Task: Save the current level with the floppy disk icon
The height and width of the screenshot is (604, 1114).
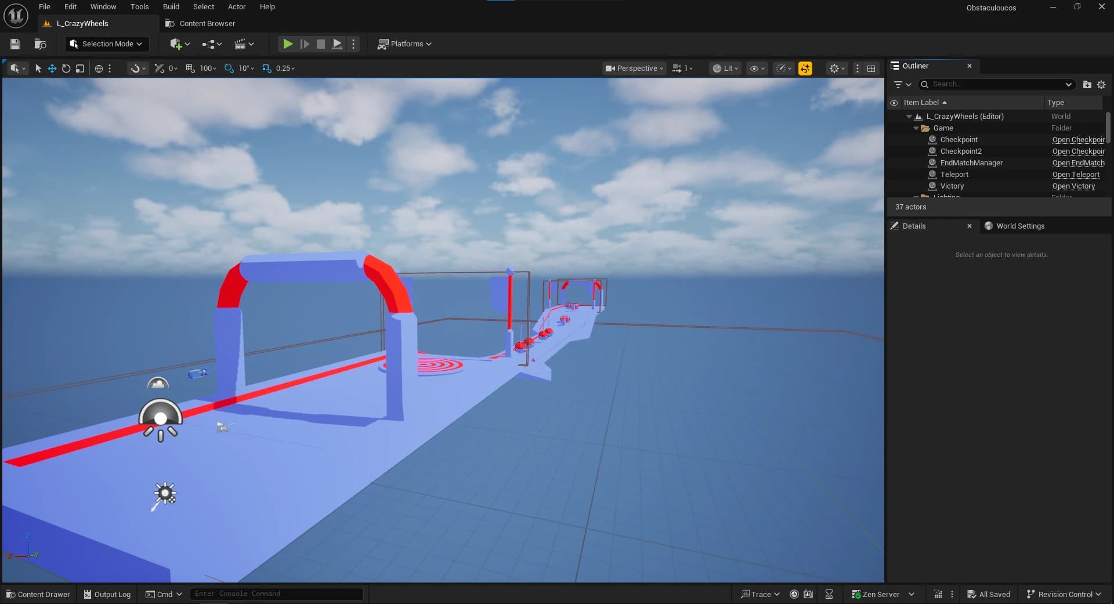Action: (x=15, y=44)
